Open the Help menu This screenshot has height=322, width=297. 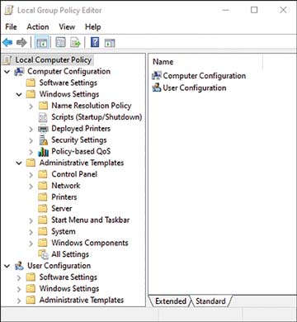[x=93, y=27]
